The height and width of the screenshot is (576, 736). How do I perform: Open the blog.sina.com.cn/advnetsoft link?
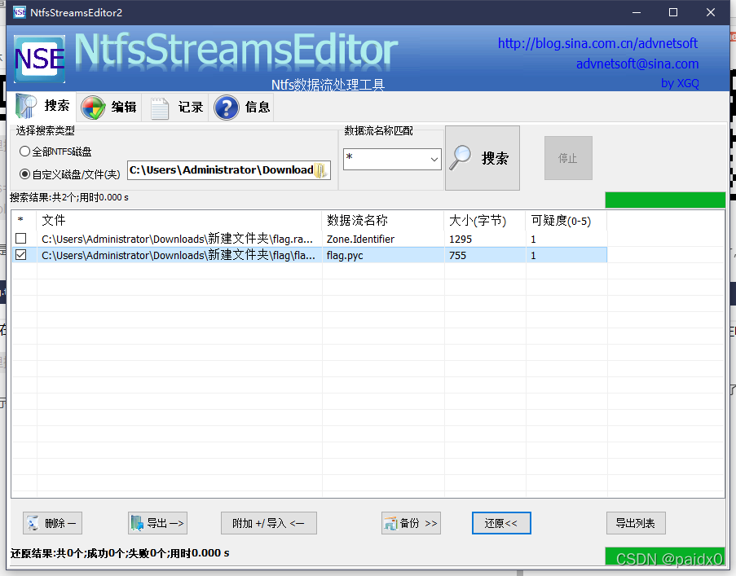[597, 44]
